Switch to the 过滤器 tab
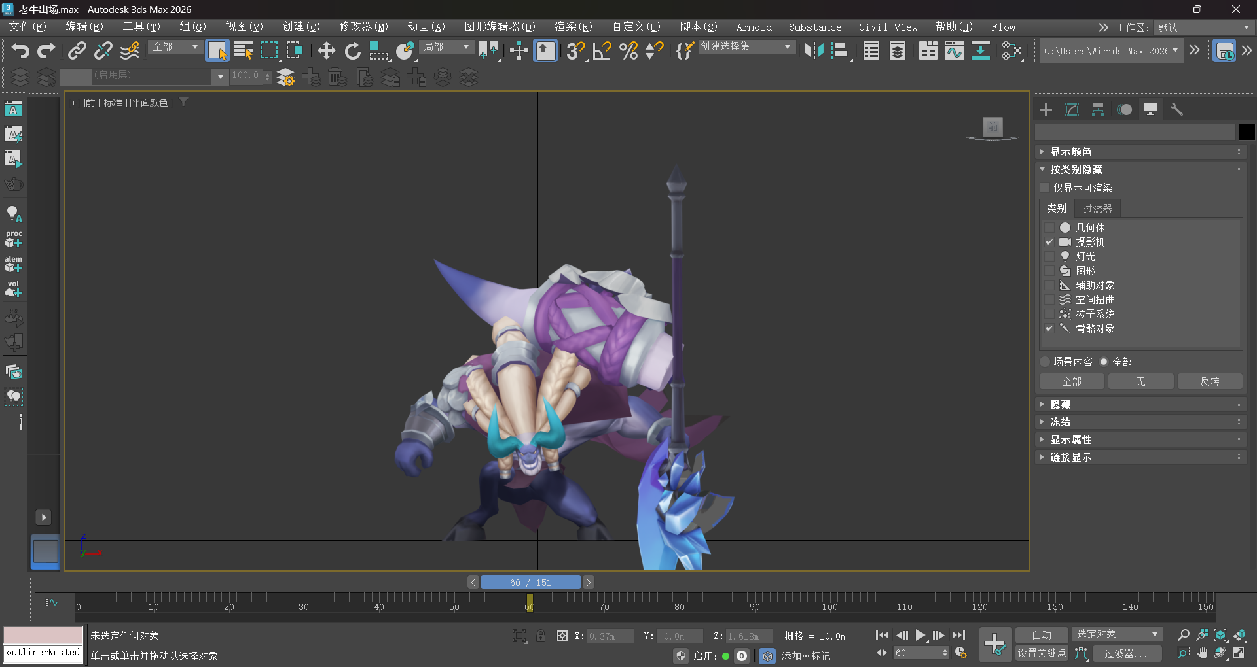The image size is (1257, 667). 1097,209
